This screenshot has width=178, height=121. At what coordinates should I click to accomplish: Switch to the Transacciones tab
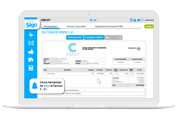pos(50,26)
